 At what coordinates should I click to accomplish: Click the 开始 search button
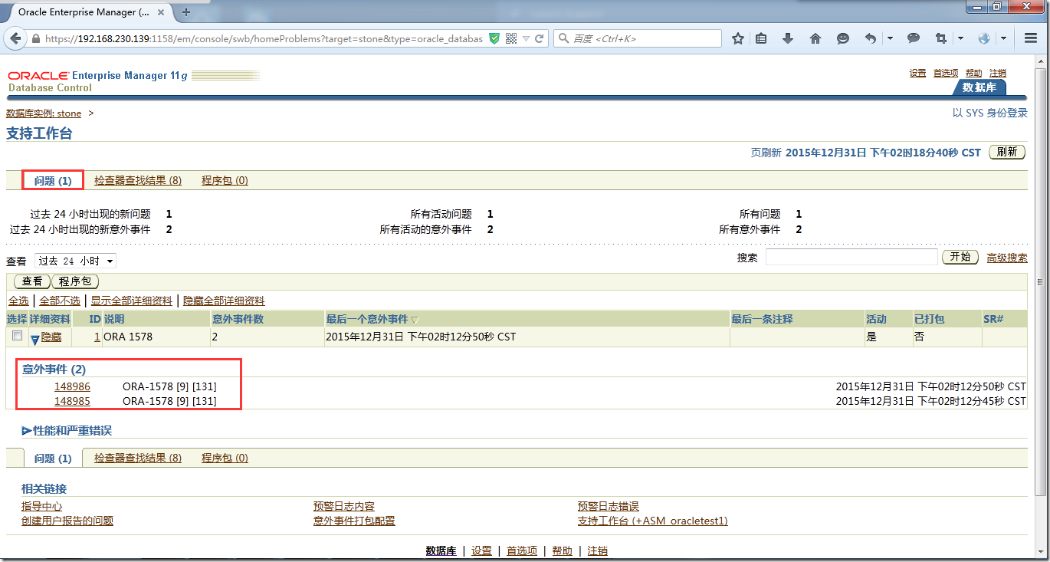[960, 257]
